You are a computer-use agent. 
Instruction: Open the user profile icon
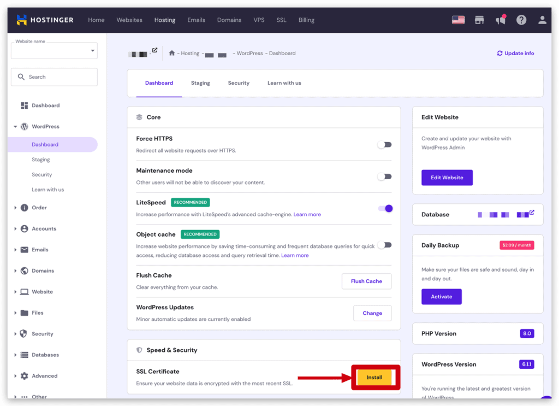coord(542,20)
